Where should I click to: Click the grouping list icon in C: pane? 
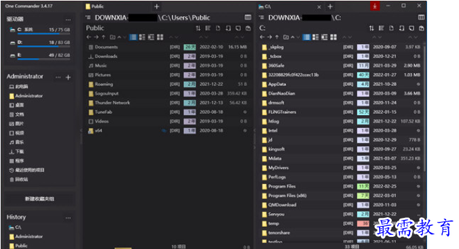[x=381, y=28]
